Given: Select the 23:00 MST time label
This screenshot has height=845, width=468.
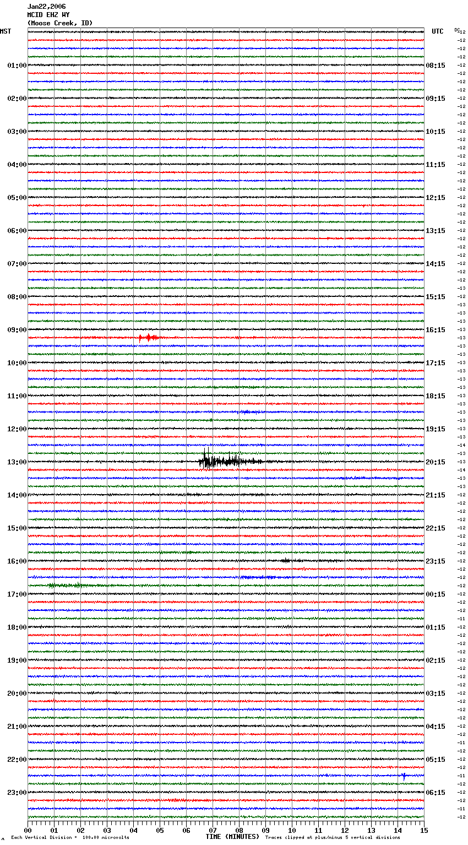Looking at the screenshot, I should tap(17, 793).
